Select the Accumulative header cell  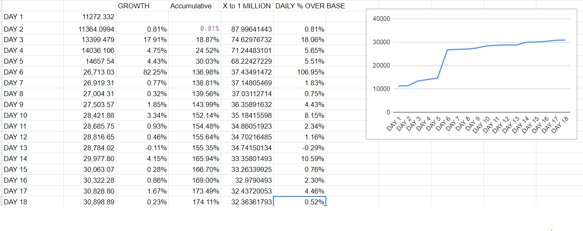pos(195,6)
